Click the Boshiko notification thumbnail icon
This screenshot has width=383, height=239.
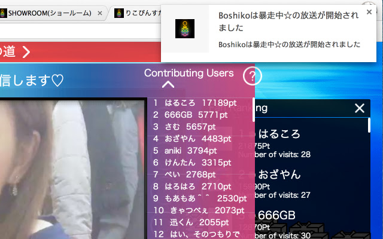(184, 29)
